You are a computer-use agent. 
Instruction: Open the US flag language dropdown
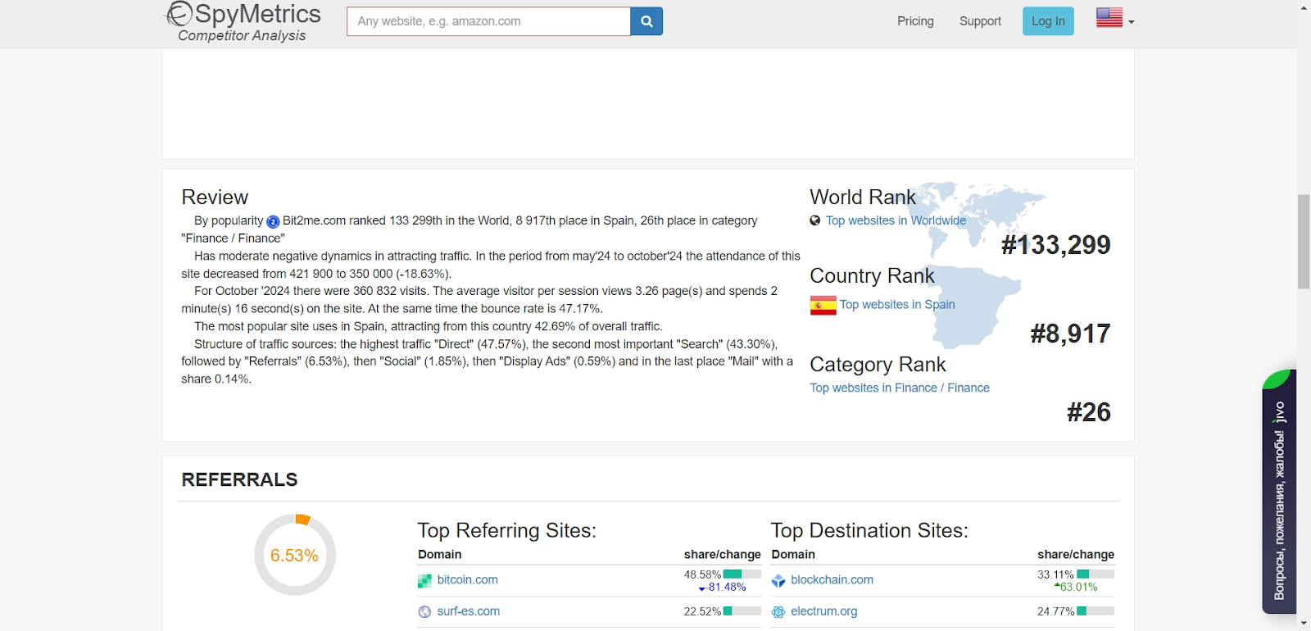(1115, 18)
